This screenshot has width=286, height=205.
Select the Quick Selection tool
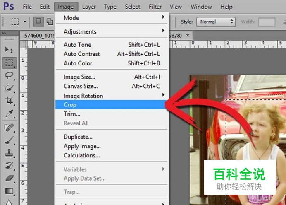coord(9,88)
